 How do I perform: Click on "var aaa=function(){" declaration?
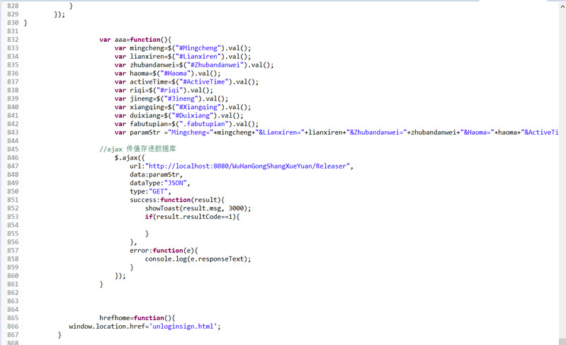pos(135,40)
